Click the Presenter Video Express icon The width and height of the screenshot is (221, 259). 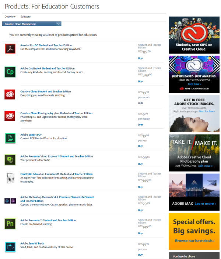point(10,160)
